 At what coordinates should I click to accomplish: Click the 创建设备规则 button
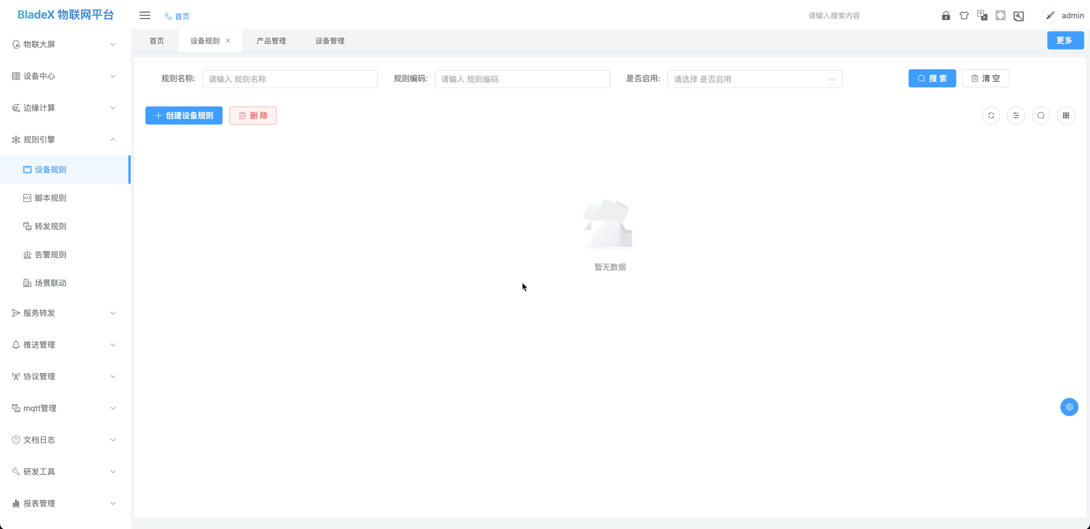point(184,115)
